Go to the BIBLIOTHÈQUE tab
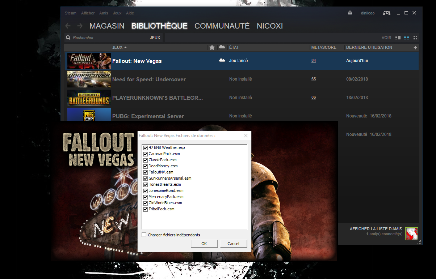This screenshot has height=279, width=436. coord(159,26)
